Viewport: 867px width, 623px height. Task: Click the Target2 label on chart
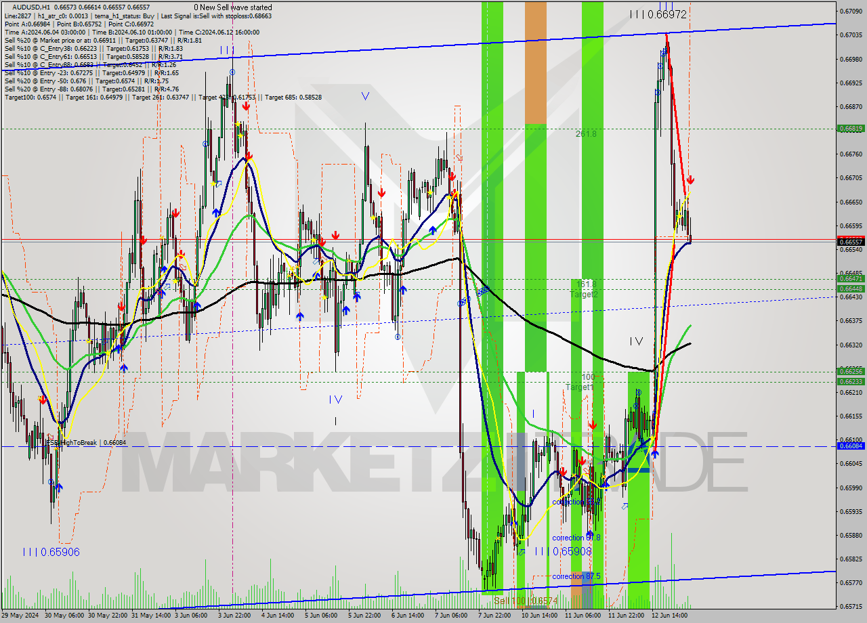point(583,294)
